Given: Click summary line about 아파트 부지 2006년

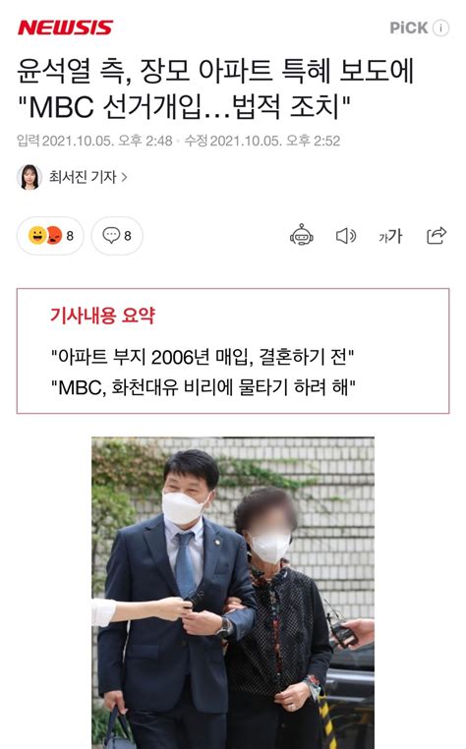Looking at the screenshot, I should click(203, 357).
